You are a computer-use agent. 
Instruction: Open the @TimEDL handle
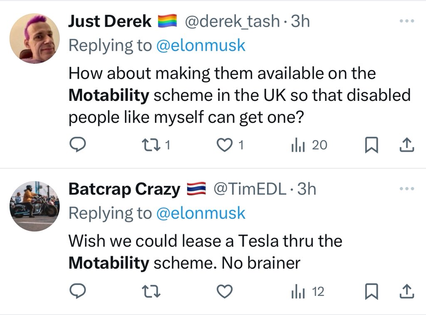coord(250,190)
